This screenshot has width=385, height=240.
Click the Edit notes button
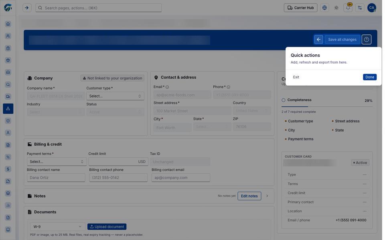point(249,196)
